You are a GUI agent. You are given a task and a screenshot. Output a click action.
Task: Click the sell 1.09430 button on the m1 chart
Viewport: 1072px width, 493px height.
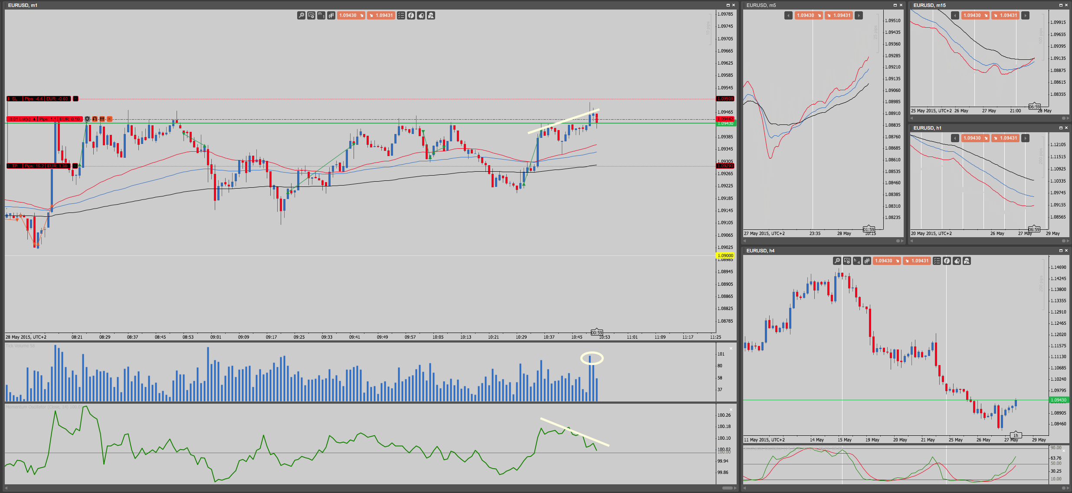coord(351,16)
